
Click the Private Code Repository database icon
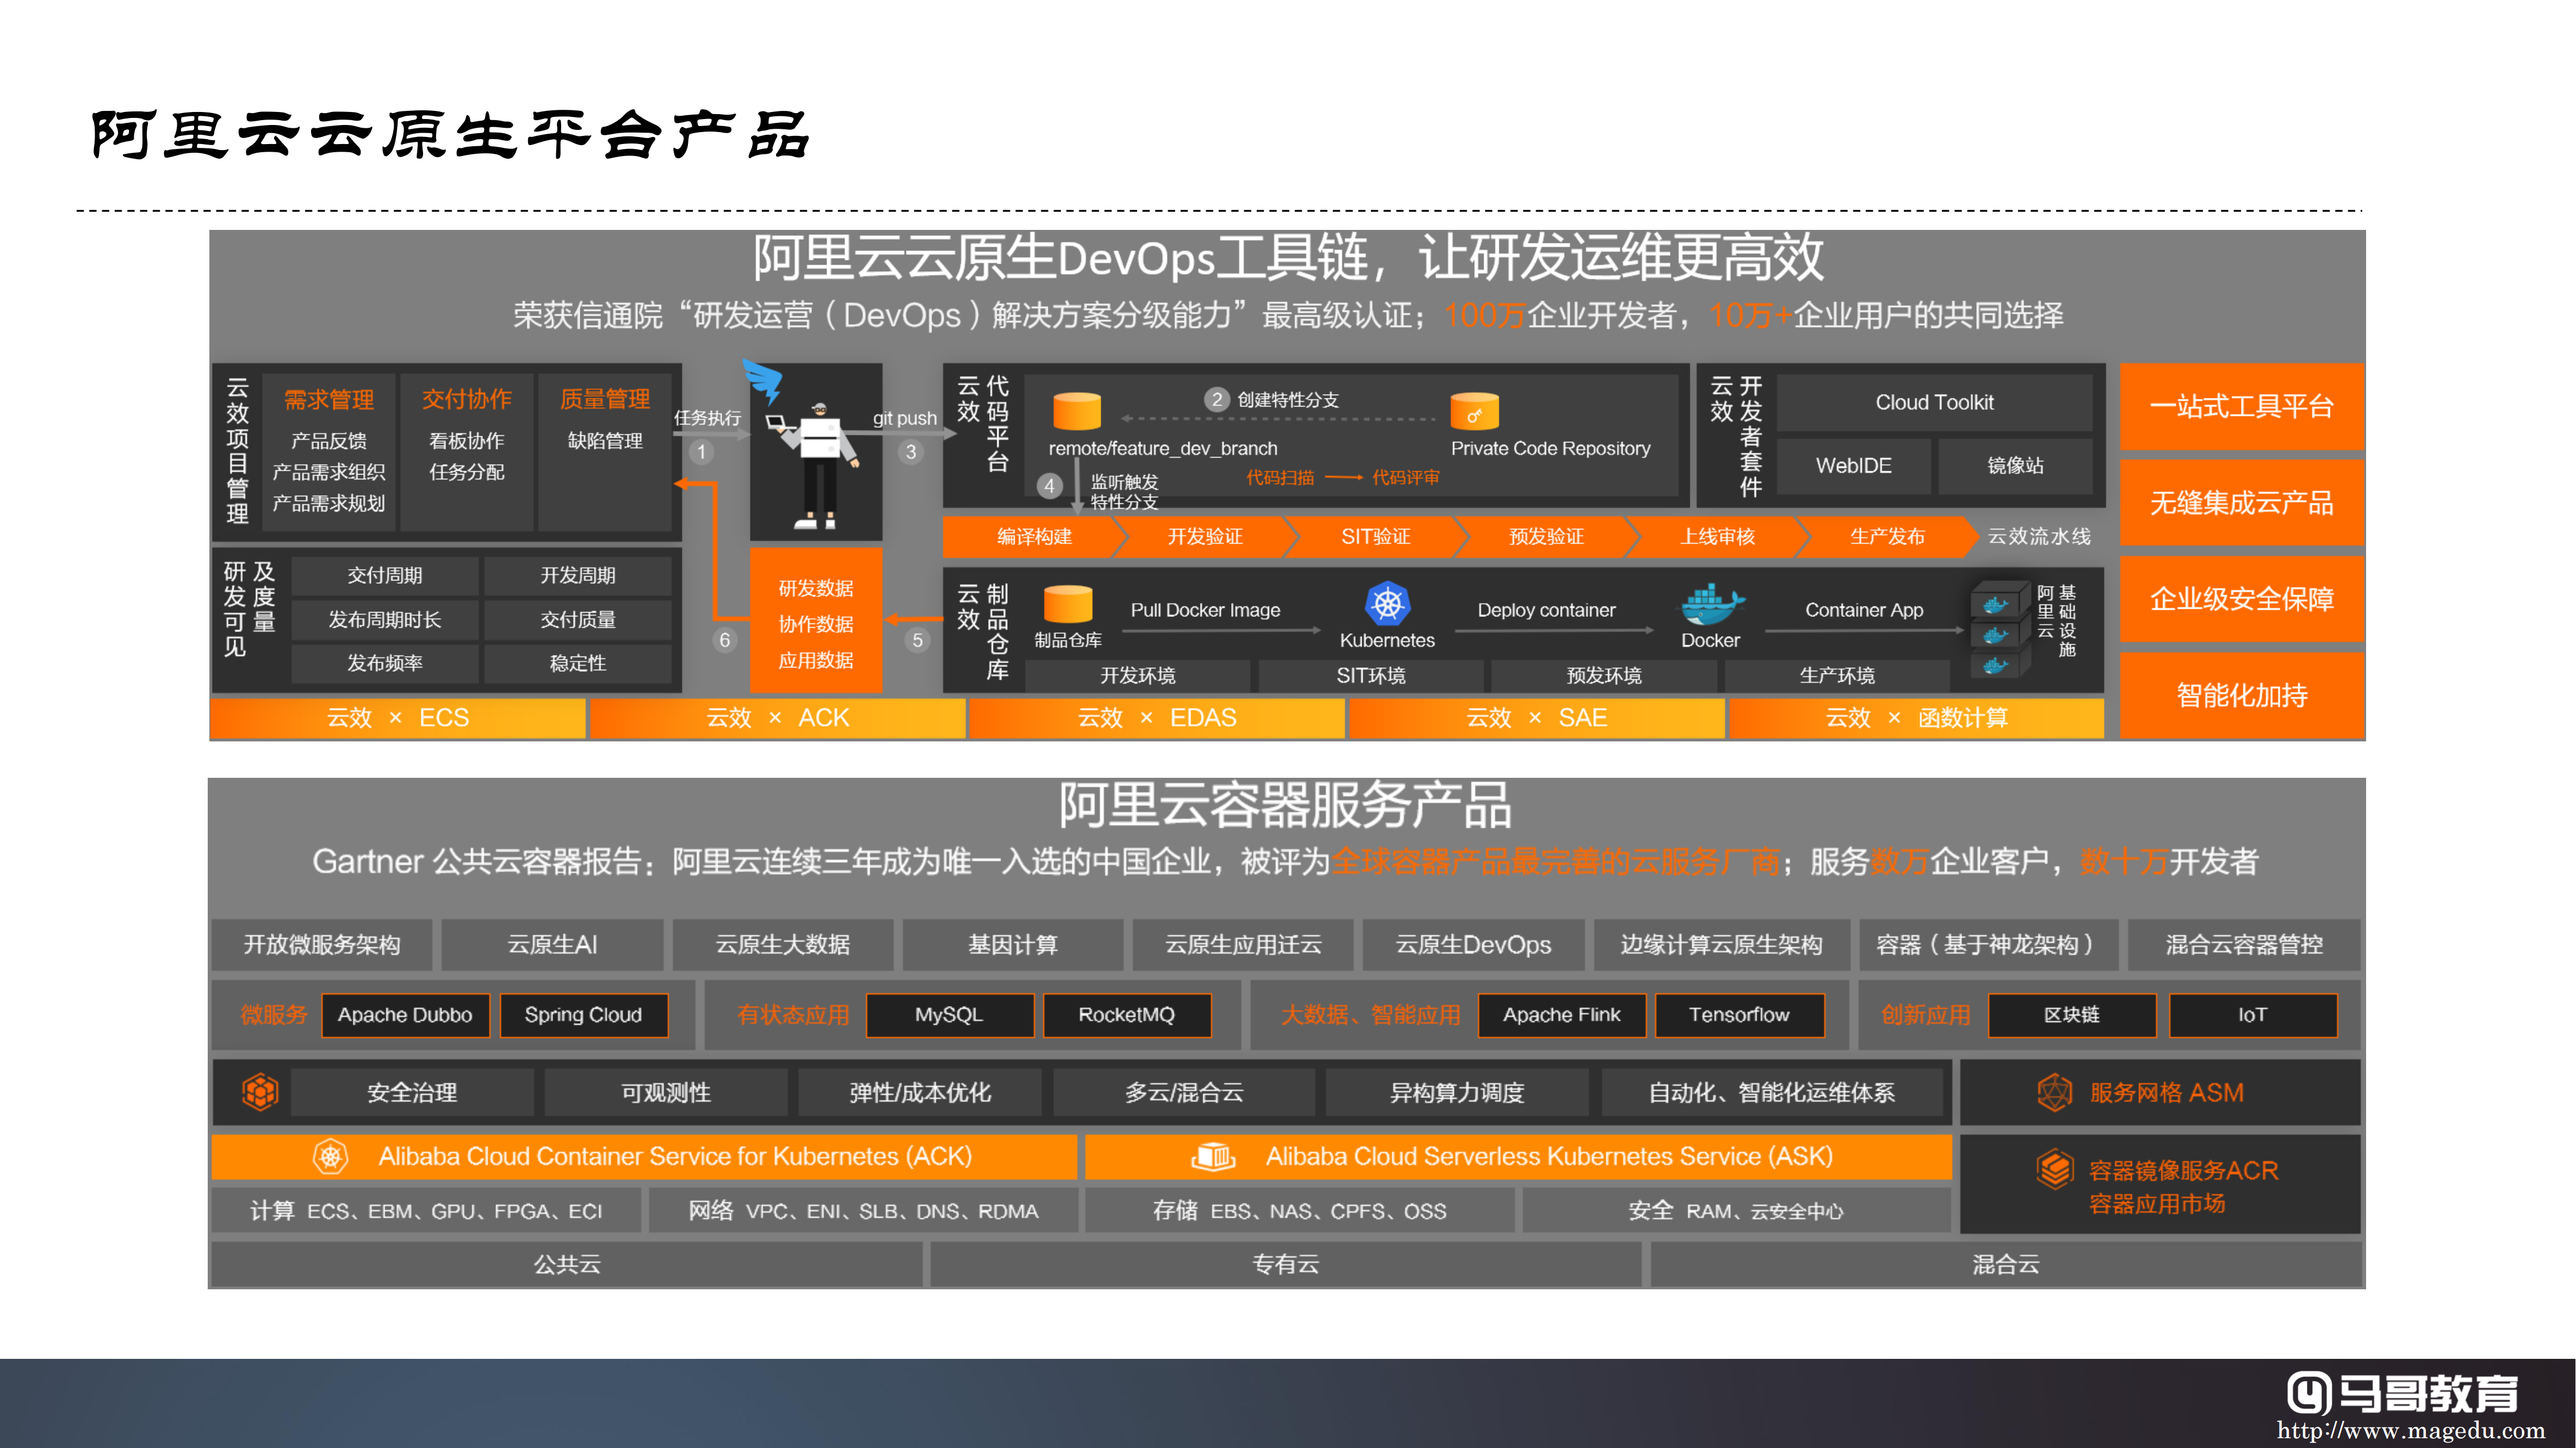(x=1474, y=411)
